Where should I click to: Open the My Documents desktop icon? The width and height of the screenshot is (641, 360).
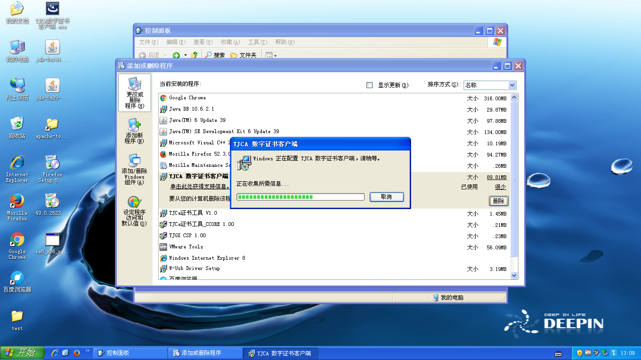pos(17,13)
